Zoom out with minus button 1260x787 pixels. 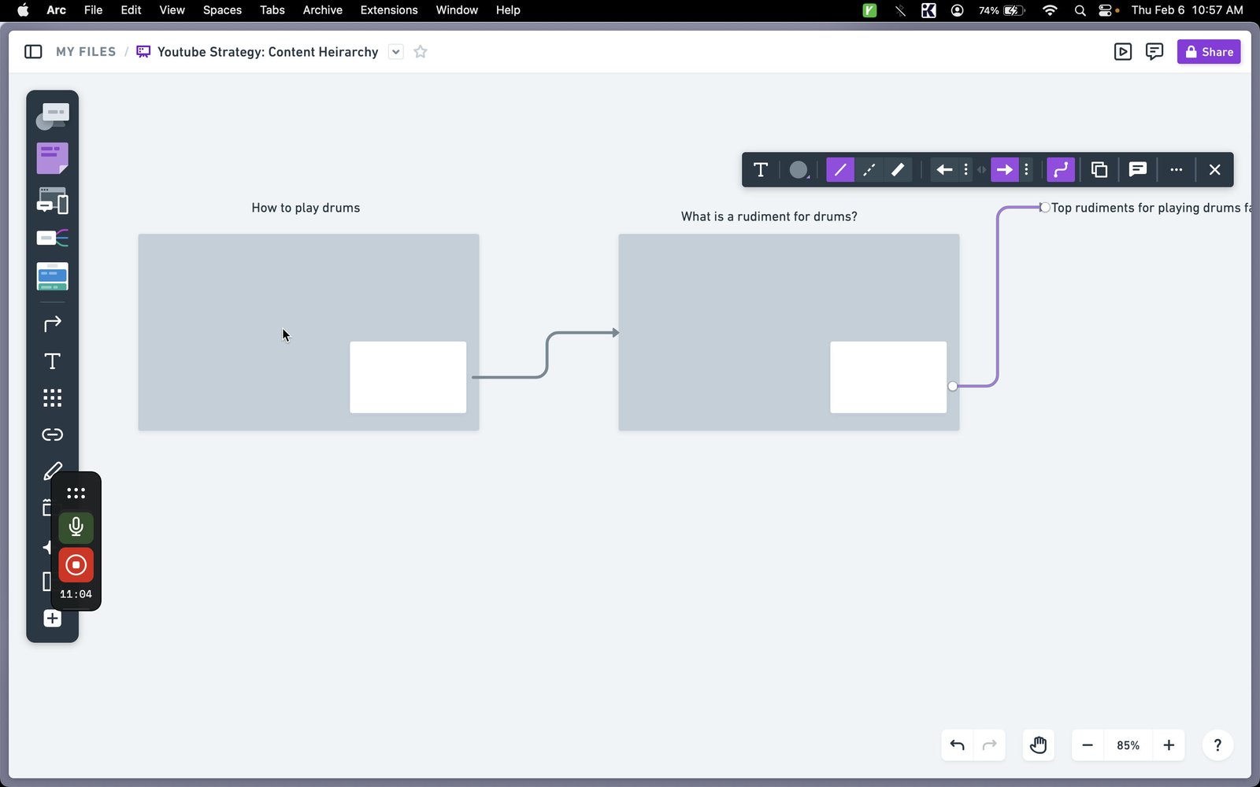1087,745
